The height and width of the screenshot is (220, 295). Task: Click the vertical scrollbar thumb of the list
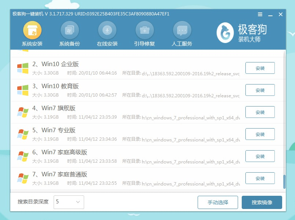click(284, 182)
